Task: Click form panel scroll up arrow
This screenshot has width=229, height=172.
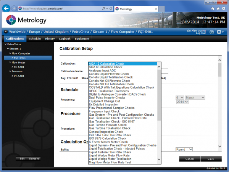Action: (220, 60)
